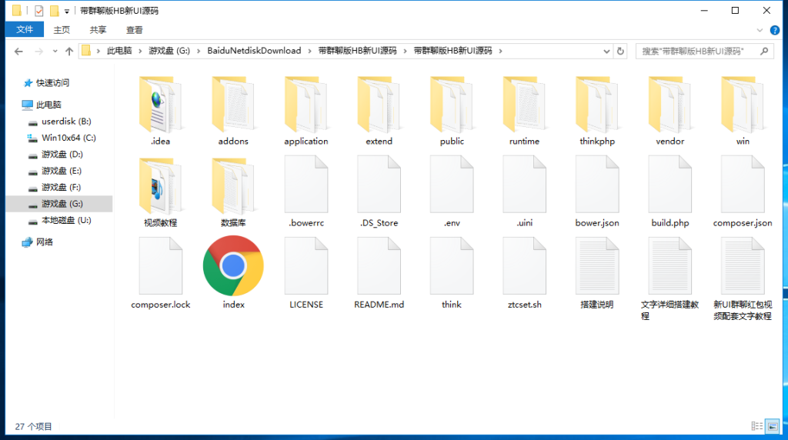Navigate up one folder level
Image resolution: width=788 pixels, height=440 pixels.
click(x=69, y=52)
